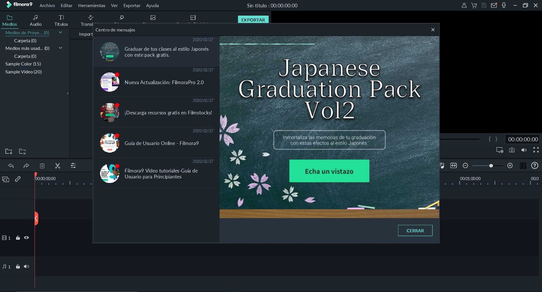Open the Archivo menu
Screen dimensions: 542x292
[x=47, y=5]
